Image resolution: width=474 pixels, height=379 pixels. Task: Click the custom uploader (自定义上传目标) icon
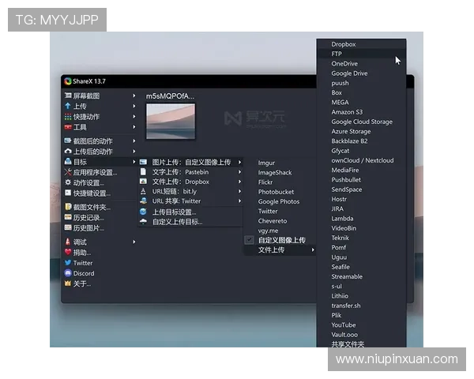[x=143, y=222]
